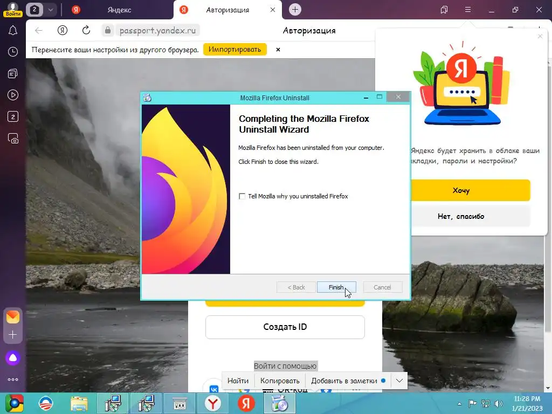Close the Авторизация tab

point(272,10)
